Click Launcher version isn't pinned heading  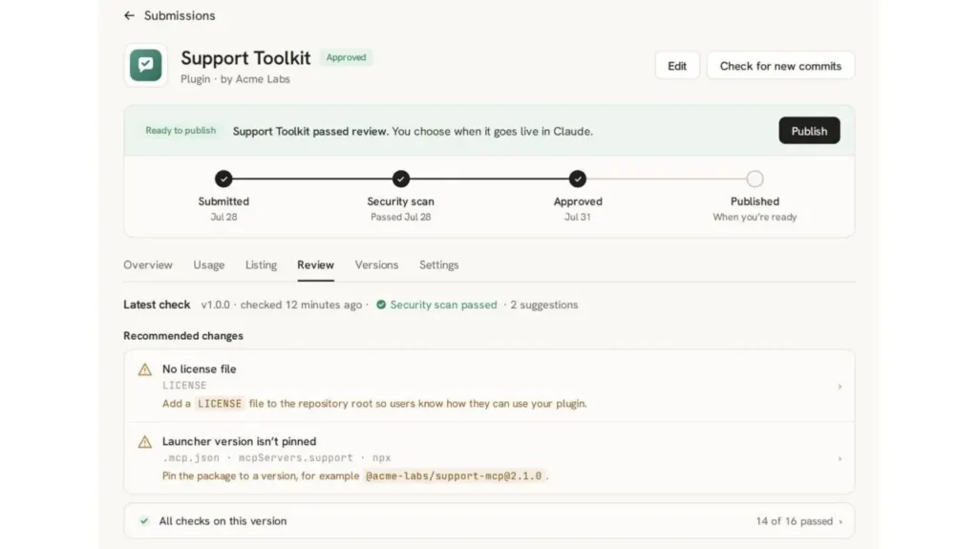239,441
